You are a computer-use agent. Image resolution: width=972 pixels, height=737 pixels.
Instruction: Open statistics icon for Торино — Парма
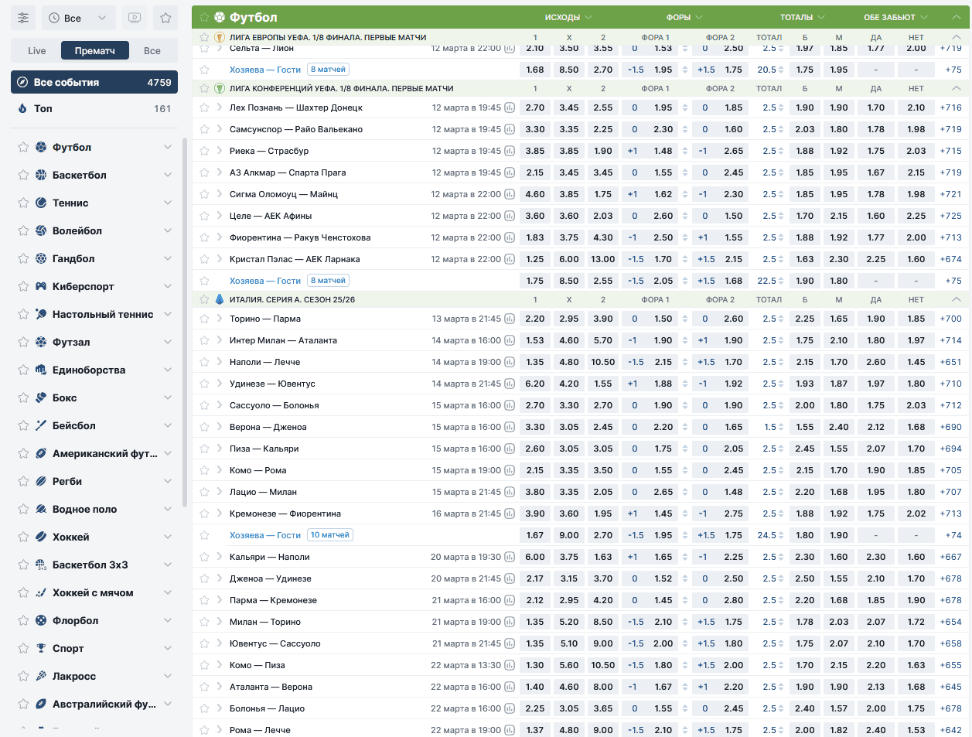point(510,319)
